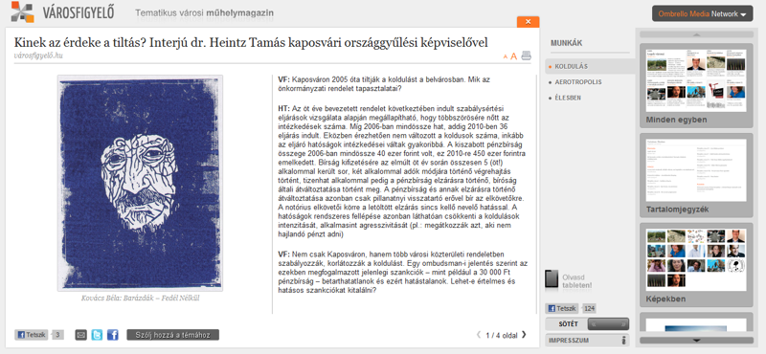Print the article using the printer icon
766x354 pixels.
coord(526,55)
